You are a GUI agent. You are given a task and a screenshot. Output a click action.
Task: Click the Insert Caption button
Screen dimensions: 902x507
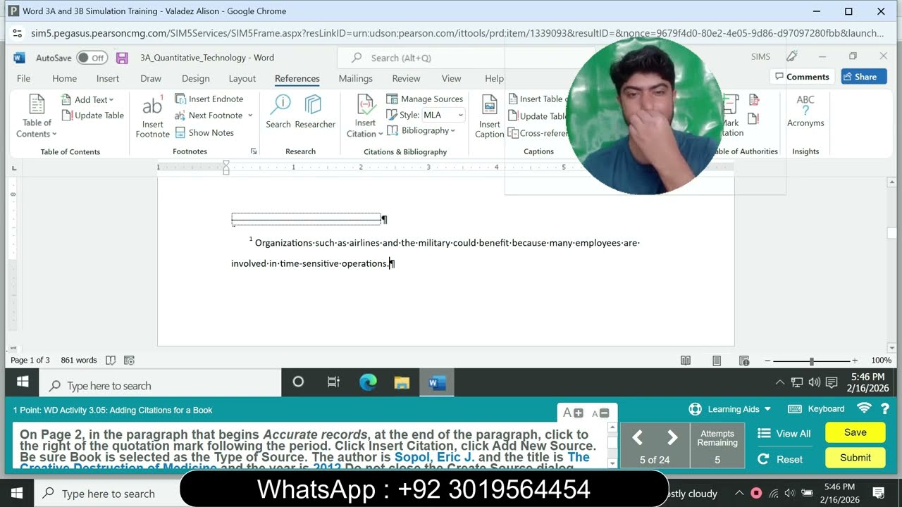click(489, 115)
